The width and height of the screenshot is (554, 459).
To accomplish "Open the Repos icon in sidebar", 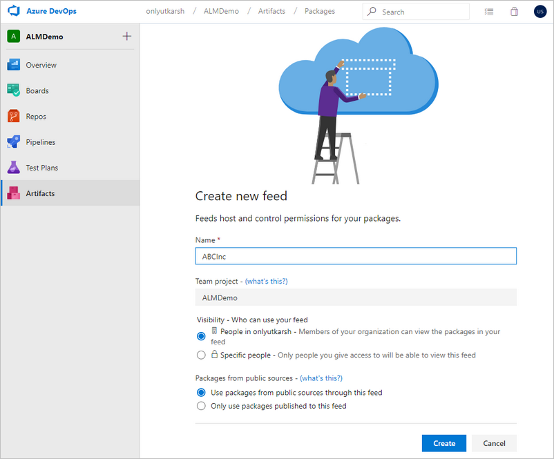I will tap(14, 116).
